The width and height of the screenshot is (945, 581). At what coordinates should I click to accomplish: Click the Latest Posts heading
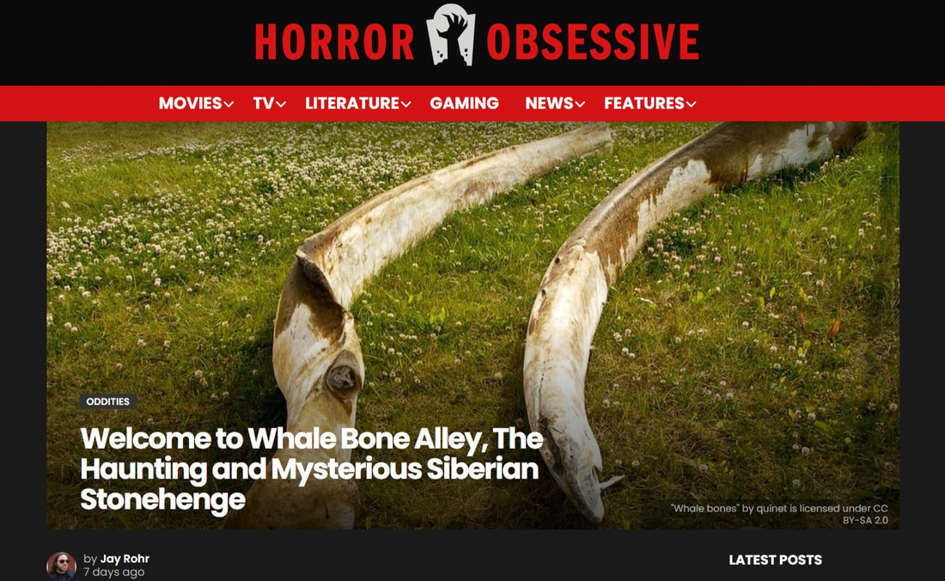pos(775,560)
